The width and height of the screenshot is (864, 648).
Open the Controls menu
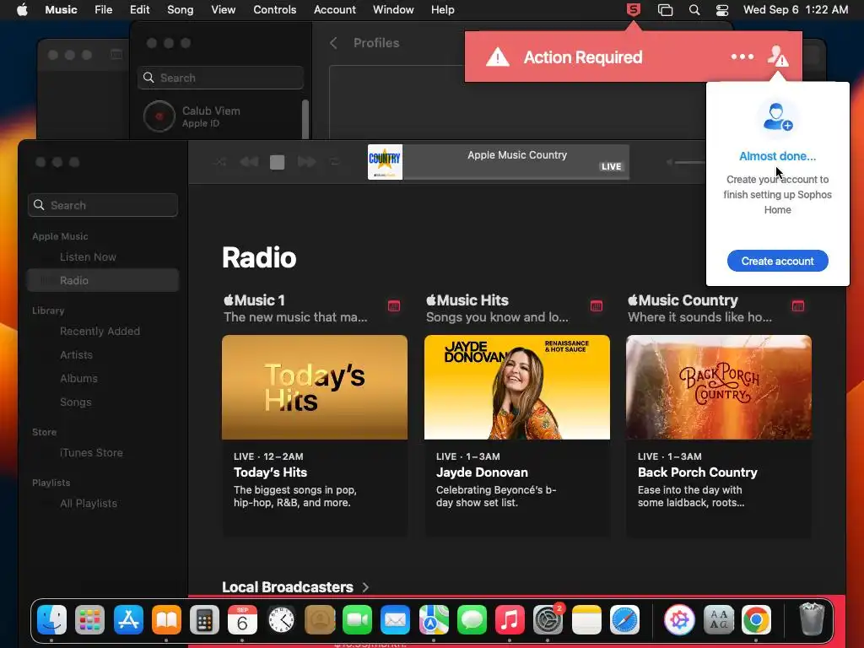(274, 10)
